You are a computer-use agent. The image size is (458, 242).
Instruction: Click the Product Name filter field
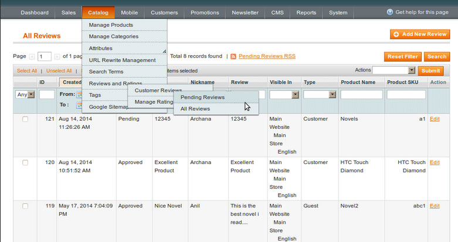click(361, 94)
